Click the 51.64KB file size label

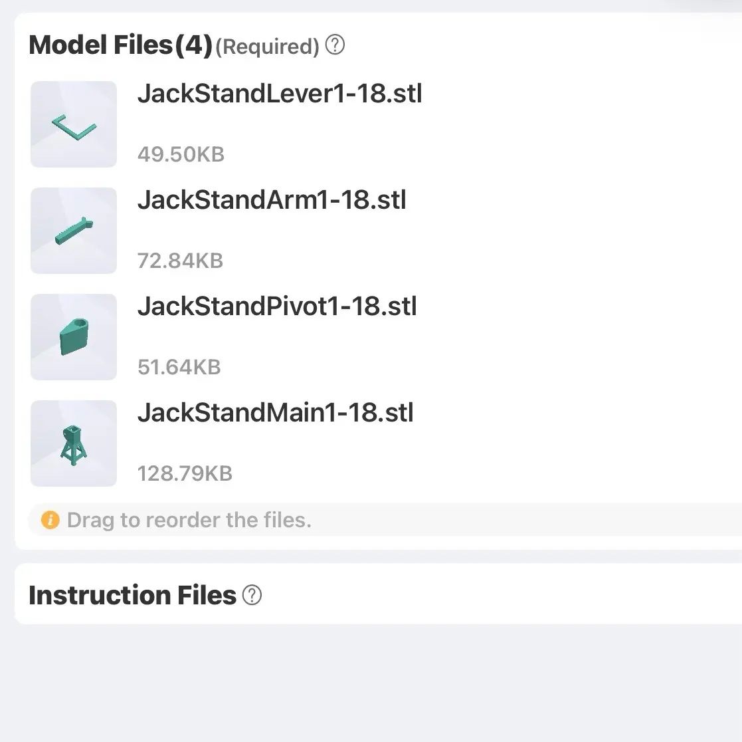pyautogui.click(x=179, y=367)
